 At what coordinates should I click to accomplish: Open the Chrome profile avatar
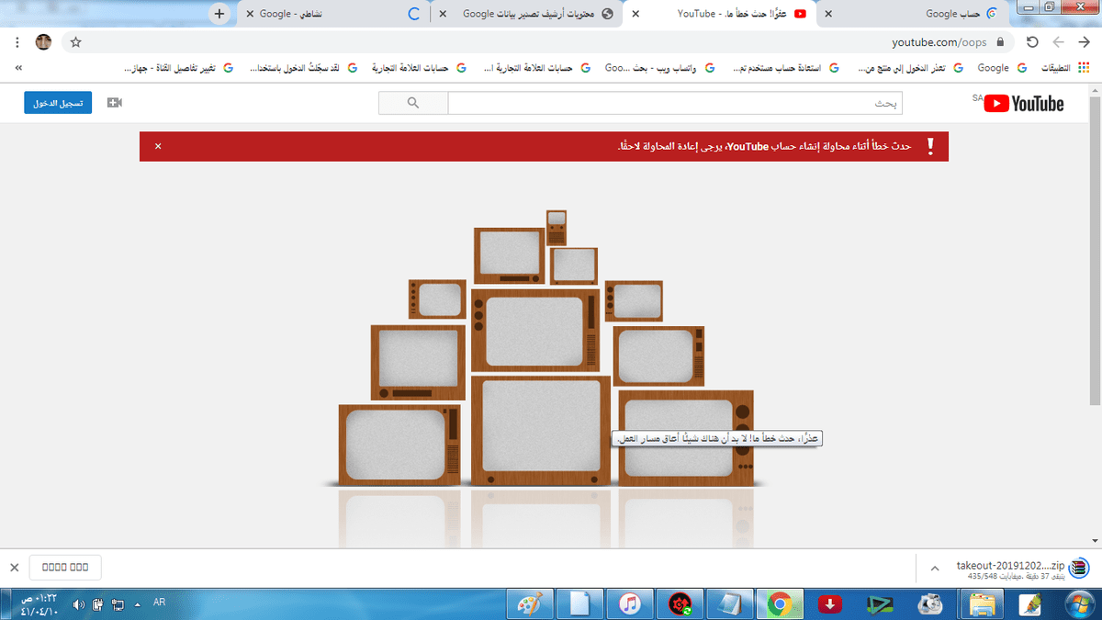(x=43, y=42)
